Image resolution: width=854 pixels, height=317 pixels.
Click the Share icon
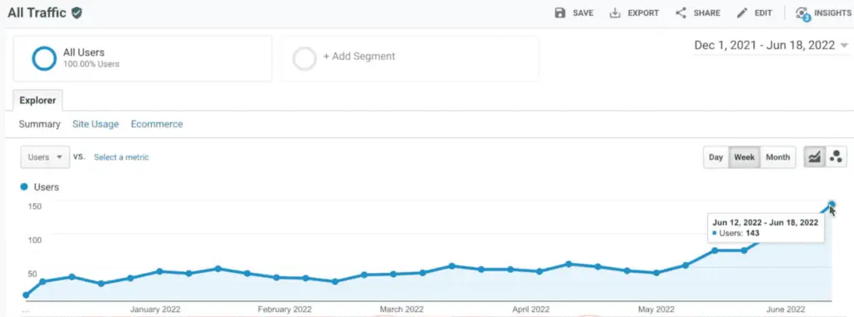click(x=681, y=12)
